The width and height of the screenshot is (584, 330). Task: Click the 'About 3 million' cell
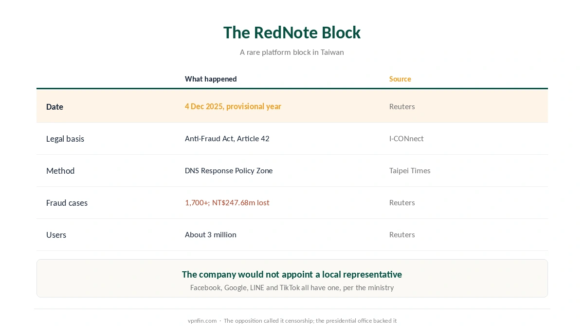(211, 234)
